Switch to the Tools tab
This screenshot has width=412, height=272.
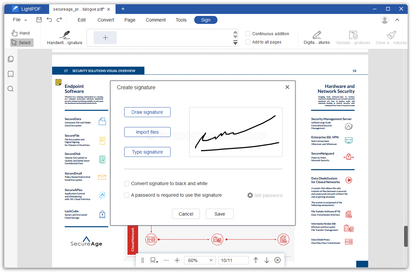(x=181, y=20)
